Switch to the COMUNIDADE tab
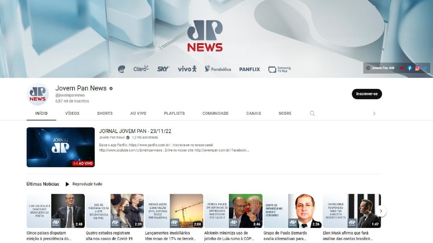Image resolution: width=433 pixels, height=243 pixels. coord(215,113)
